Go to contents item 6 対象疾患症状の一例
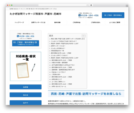The width and height of the screenshot is (134, 113). pyautogui.click(x=57, y=51)
